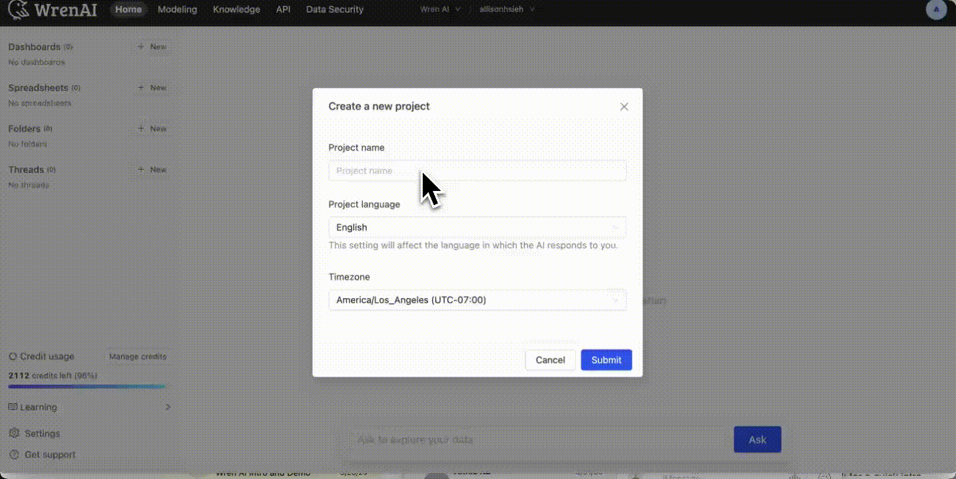Switch to the Knowledge tab
This screenshot has height=479, width=956.
(x=236, y=10)
